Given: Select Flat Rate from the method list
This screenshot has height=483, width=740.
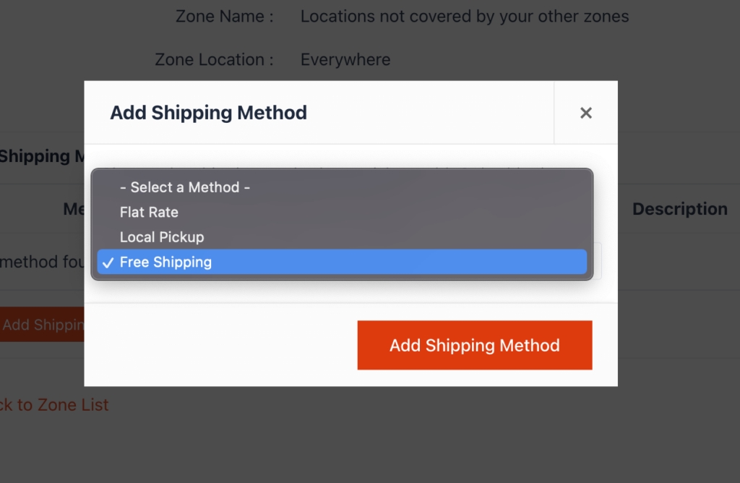Looking at the screenshot, I should pyautogui.click(x=148, y=212).
